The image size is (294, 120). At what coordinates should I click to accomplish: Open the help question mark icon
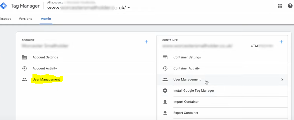coord(290,6)
